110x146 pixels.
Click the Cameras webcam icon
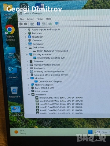pyautogui.click(x=30, y=40)
